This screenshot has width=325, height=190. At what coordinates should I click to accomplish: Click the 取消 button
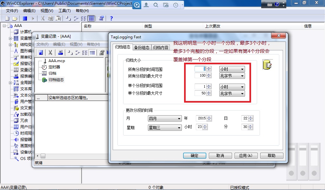click(x=220, y=155)
